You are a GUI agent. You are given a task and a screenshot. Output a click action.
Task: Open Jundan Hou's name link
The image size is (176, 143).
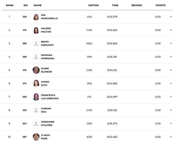point(46,110)
